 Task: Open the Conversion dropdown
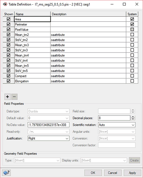(117, 138)
